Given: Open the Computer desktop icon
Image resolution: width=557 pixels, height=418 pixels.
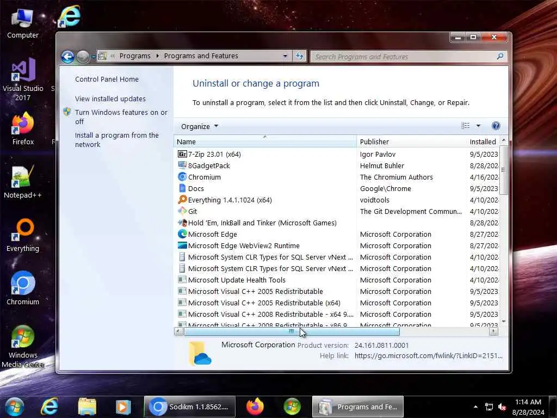Looking at the screenshot, I should point(22,23).
